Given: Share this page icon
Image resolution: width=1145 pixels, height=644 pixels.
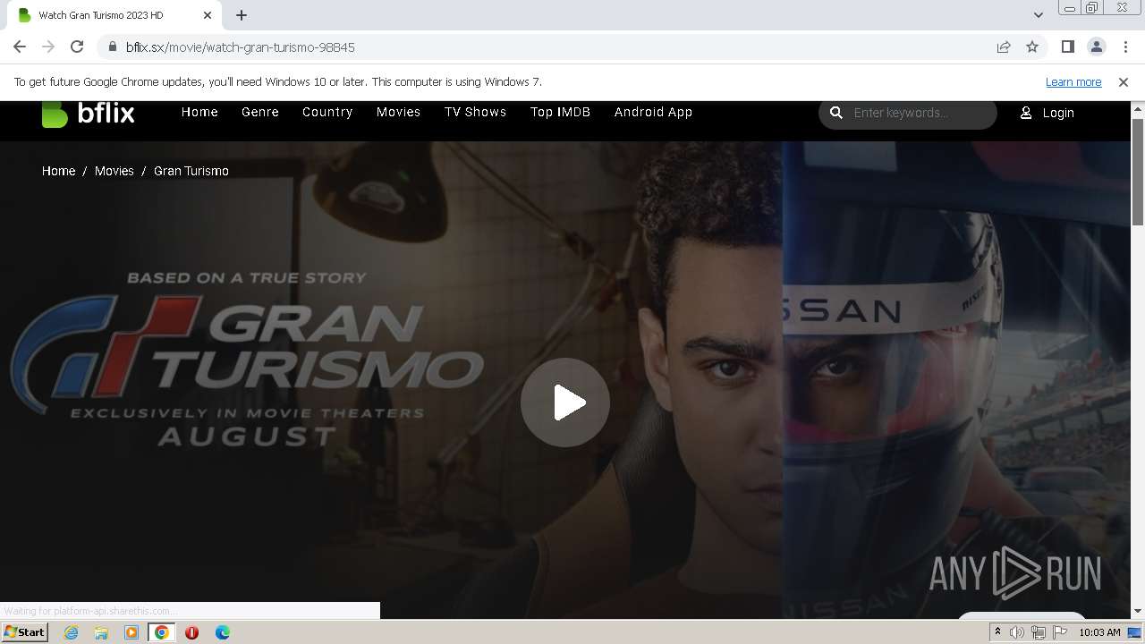Looking at the screenshot, I should point(1004,47).
